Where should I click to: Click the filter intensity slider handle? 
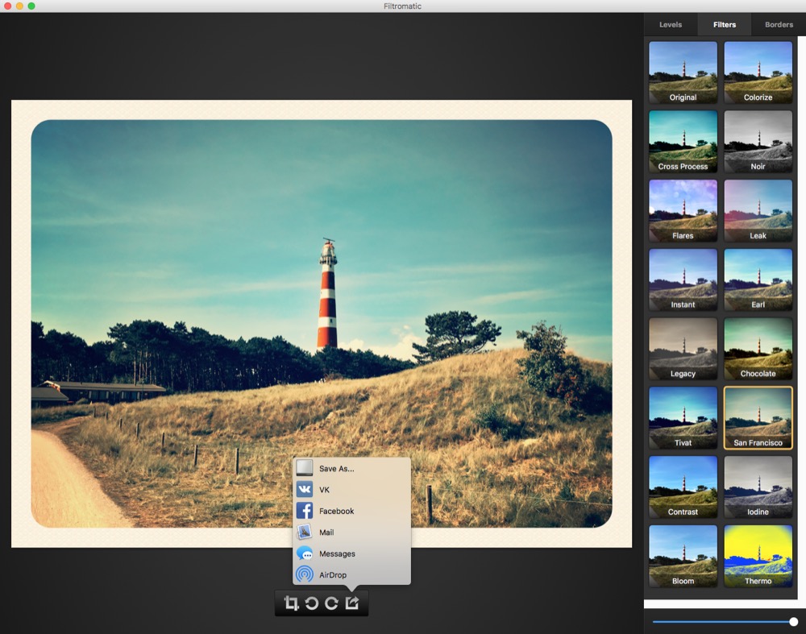tap(794, 622)
